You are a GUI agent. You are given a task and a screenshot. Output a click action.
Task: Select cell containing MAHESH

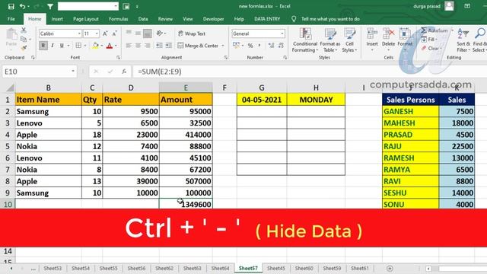(x=411, y=123)
